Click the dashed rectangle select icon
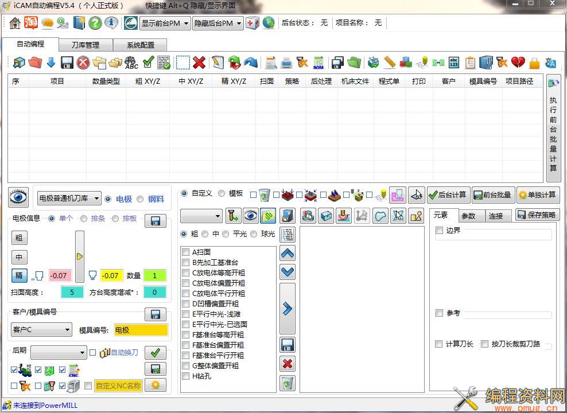This screenshot has height=413, width=567. (x=183, y=63)
